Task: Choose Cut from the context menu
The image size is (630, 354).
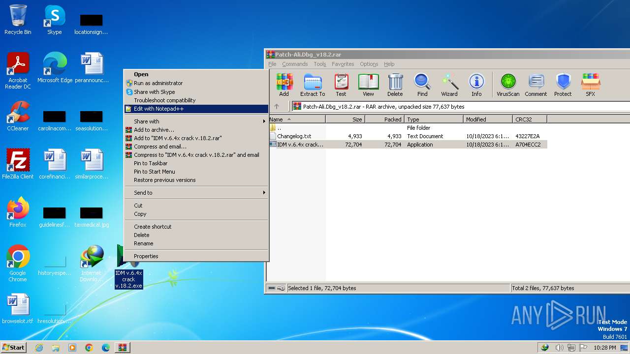Action: [196, 206]
